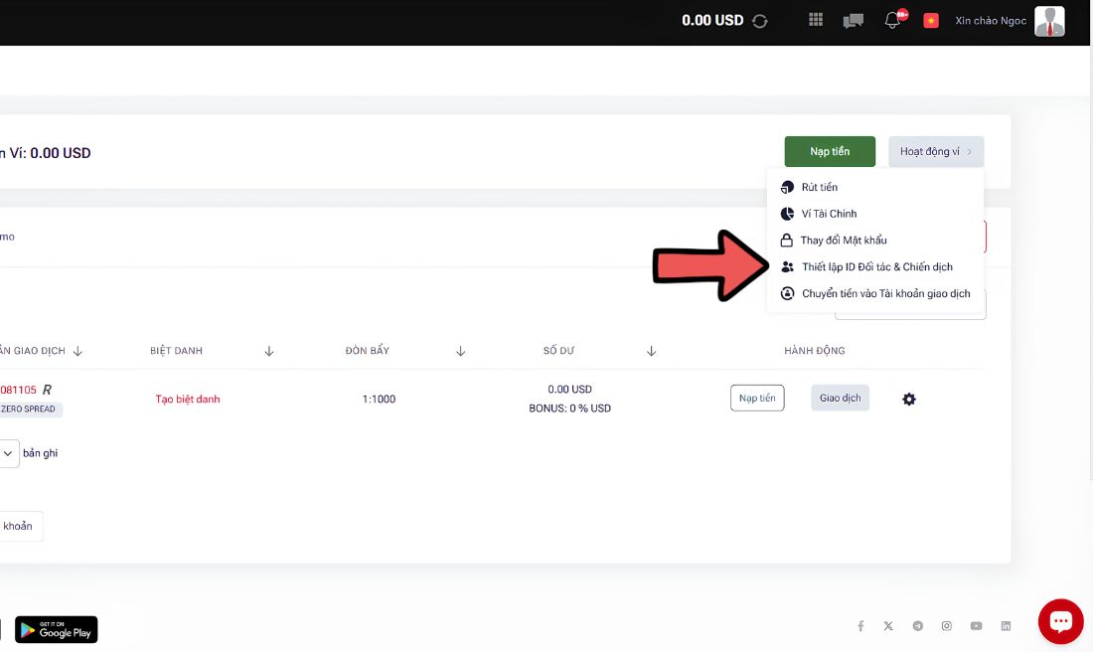Click the 0.00 USD header balance
Viewport: 1093px width, 656px height.
click(712, 20)
